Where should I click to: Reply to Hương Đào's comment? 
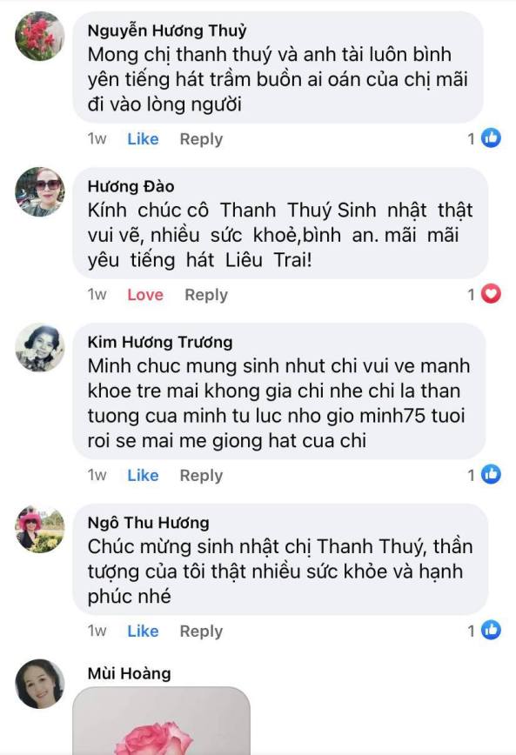[x=206, y=295]
